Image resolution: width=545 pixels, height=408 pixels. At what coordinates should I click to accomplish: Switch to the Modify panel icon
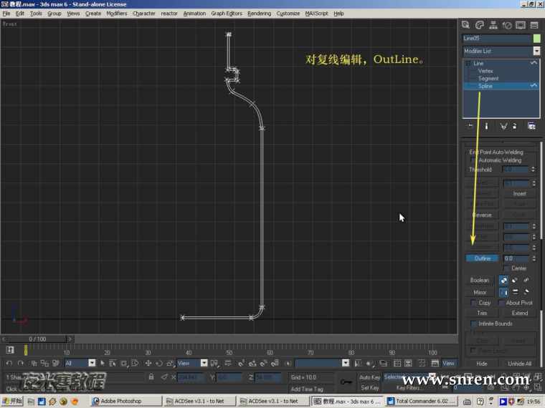(x=480, y=25)
